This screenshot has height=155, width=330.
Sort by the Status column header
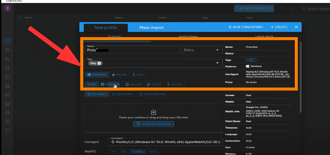pos(119,18)
